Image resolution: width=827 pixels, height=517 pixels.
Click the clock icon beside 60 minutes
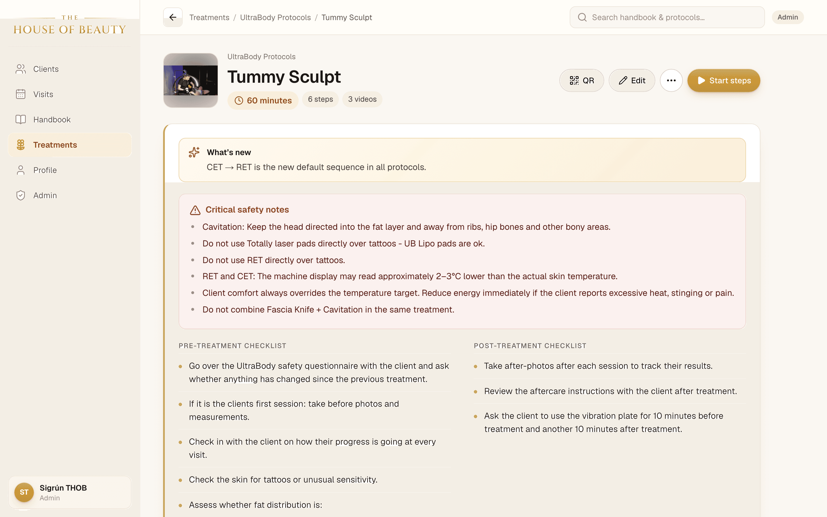[x=239, y=101]
